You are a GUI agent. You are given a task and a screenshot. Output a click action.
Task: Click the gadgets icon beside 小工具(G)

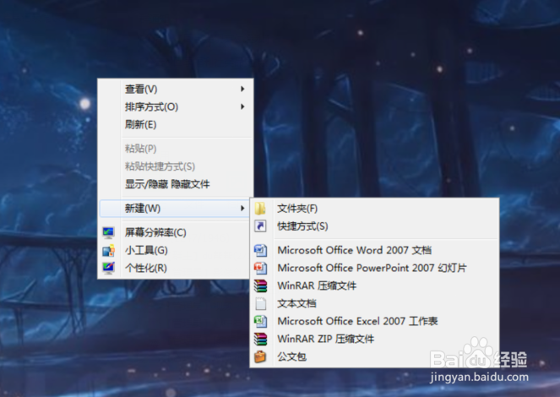(x=108, y=250)
